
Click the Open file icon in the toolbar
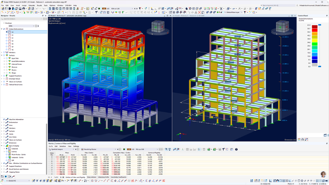pos(6,9)
